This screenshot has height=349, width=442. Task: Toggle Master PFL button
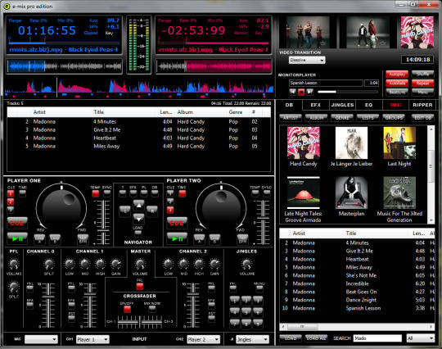coord(139,287)
